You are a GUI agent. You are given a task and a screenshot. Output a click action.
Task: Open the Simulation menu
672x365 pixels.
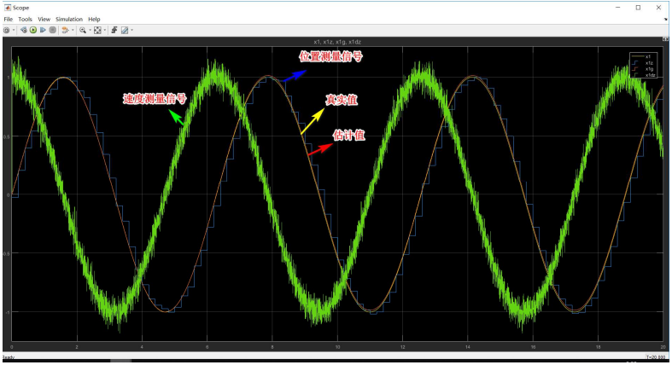click(68, 19)
